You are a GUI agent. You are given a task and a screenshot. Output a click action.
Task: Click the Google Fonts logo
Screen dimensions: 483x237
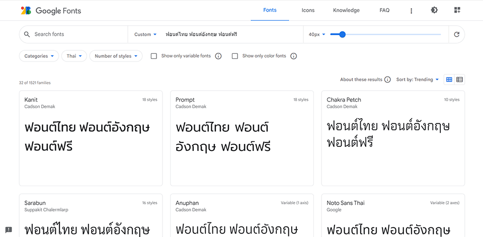pos(51,11)
